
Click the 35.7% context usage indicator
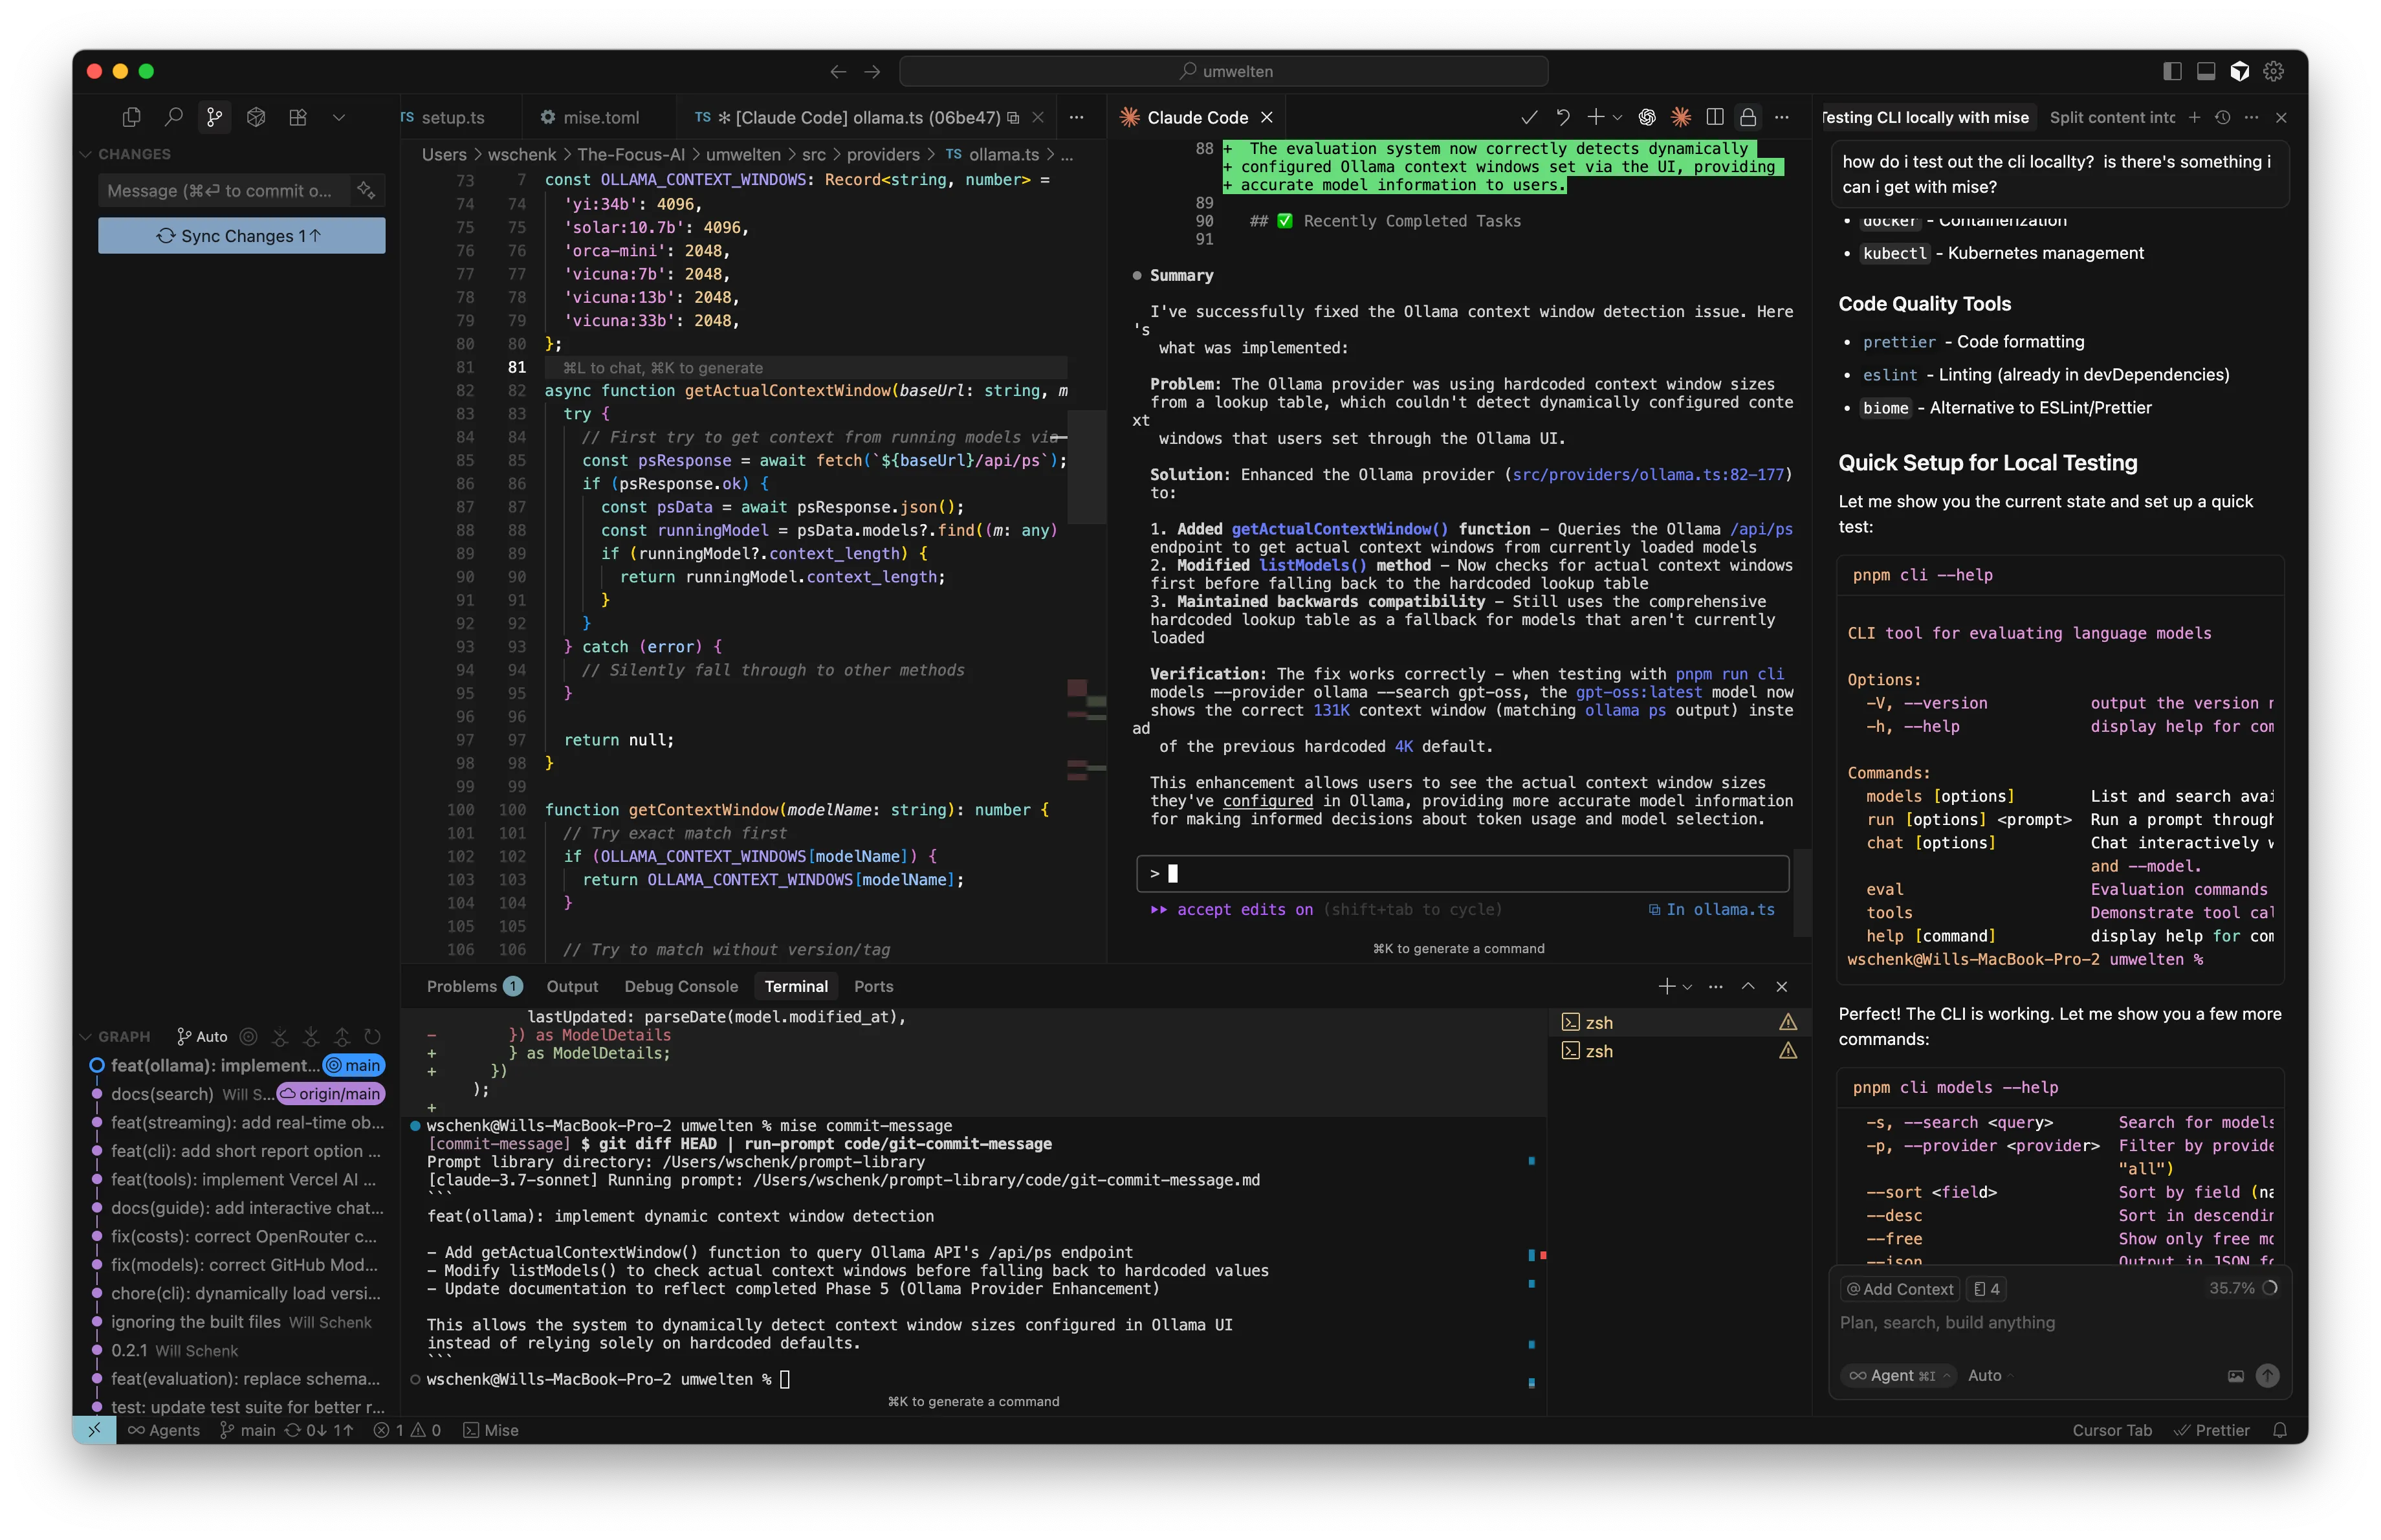pos(2243,1288)
